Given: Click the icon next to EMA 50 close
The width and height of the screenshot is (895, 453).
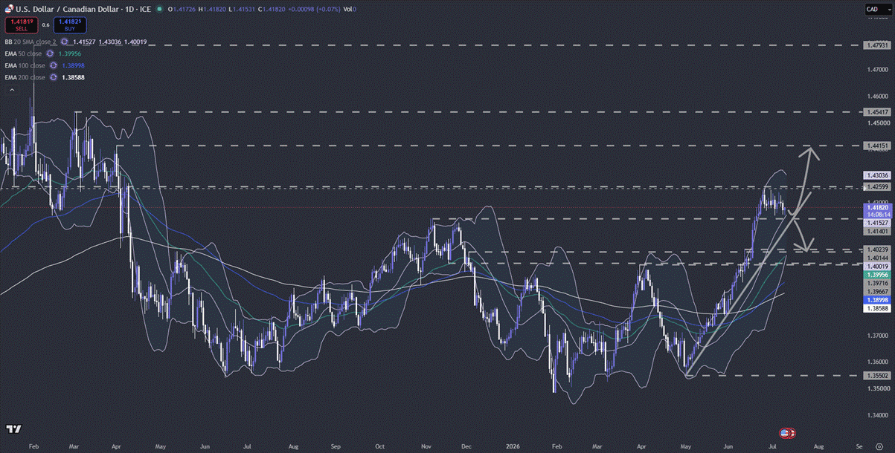Looking at the screenshot, I should tap(50, 53).
